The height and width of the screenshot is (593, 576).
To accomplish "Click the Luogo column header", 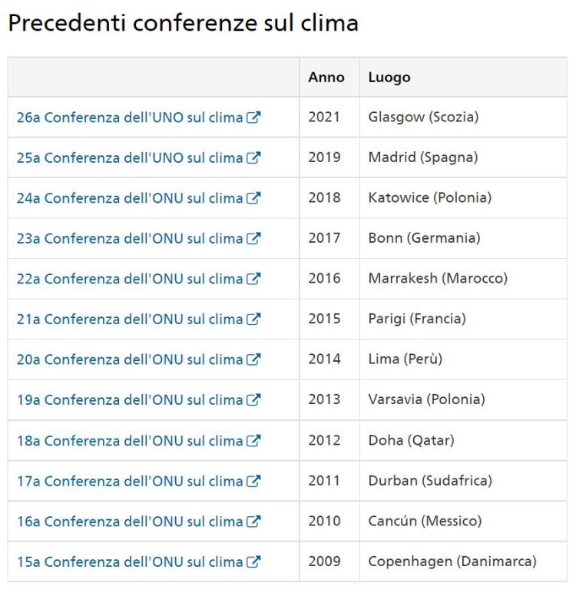I will pyautogui.click(x=389, y=78).
